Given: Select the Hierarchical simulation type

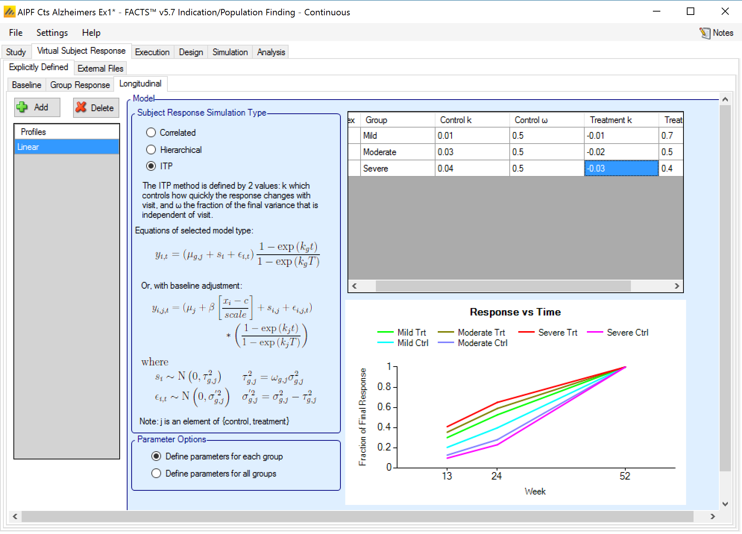Looking at the screenshot, I should tap(151, 150).
